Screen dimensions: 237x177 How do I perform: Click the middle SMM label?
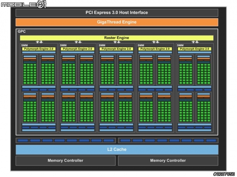[x=102, y=45]
